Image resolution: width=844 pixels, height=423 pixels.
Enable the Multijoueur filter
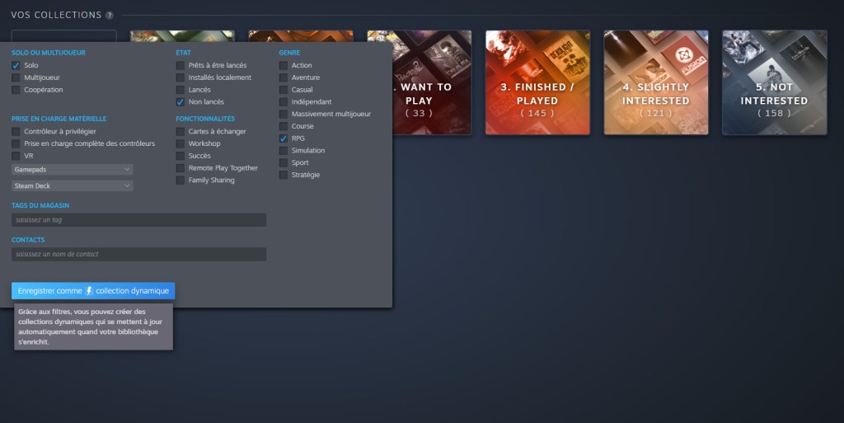[x=16, y=78]
